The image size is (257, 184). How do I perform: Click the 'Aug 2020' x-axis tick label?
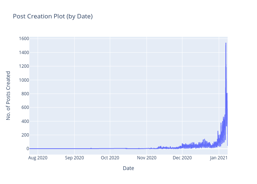38,158
